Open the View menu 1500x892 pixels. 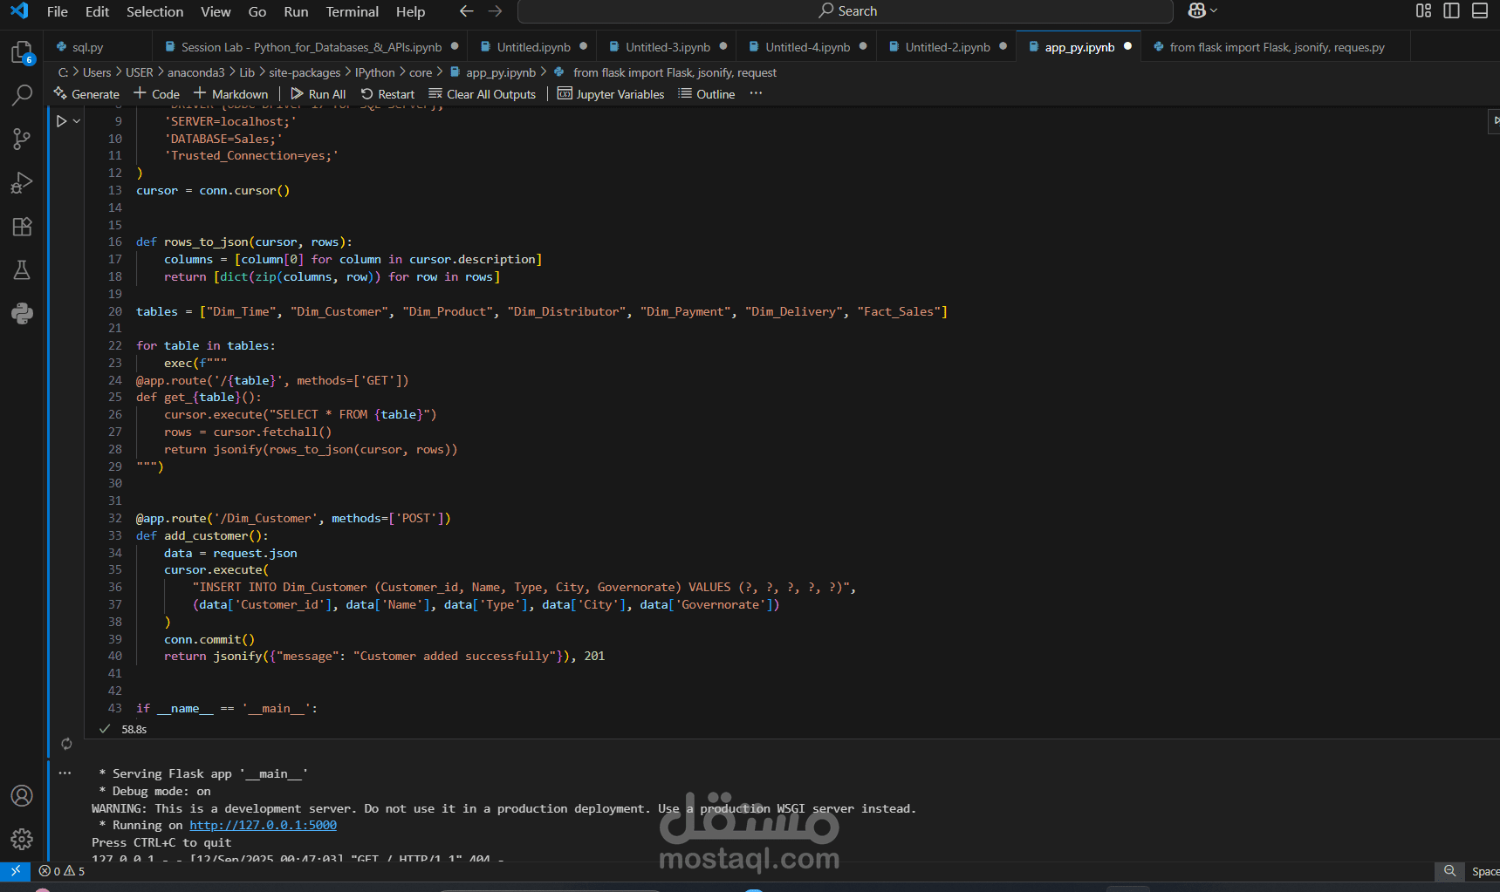(216, 11)
